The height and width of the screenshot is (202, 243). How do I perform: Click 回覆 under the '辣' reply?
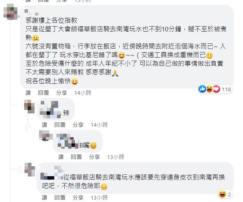pos(60,125)
